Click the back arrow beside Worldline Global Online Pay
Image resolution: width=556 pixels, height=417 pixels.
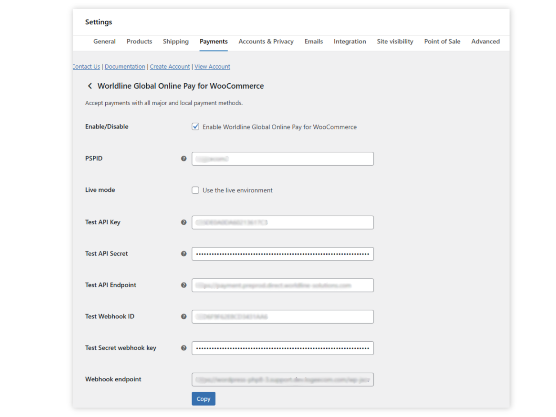tap(90, 86)
